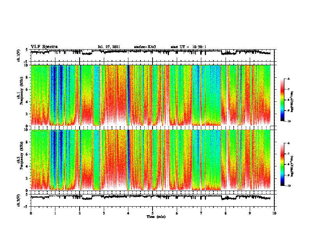Click the "Time (min)" axis title

click(x=156, y=217)
